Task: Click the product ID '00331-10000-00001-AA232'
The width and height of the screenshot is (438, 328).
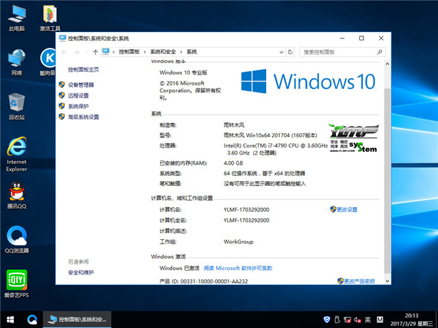Action: pos(214,281)
